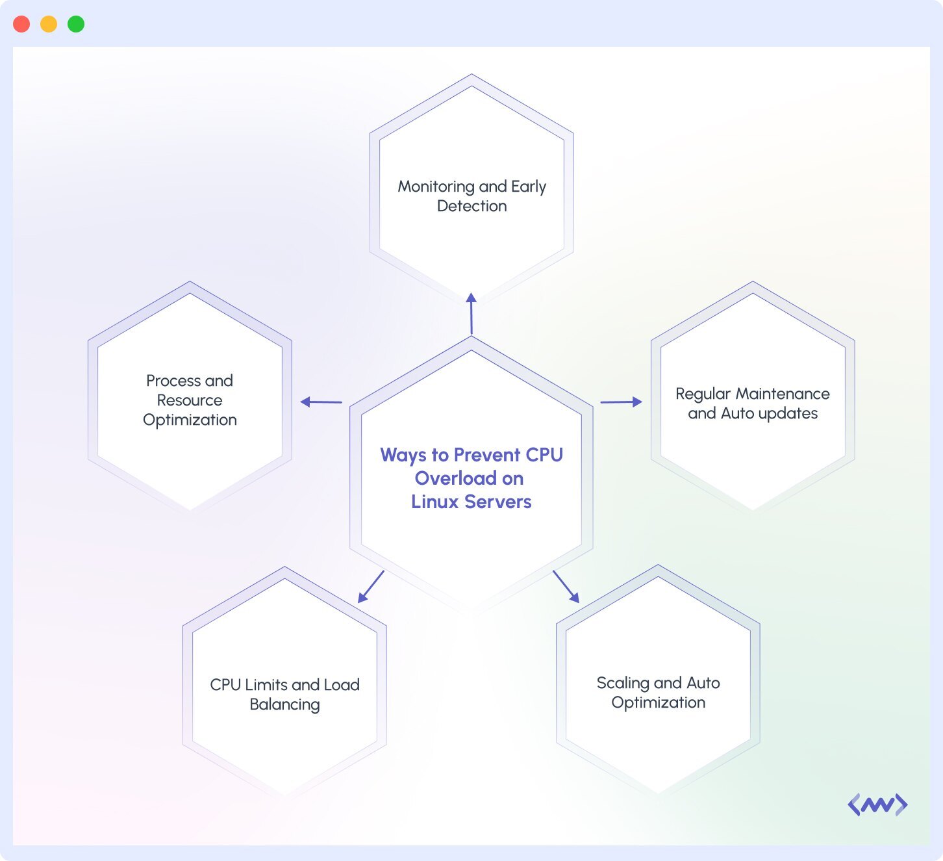Click the green maximize window dot
Screen dimensions: 943x861
tap(76, 24)
